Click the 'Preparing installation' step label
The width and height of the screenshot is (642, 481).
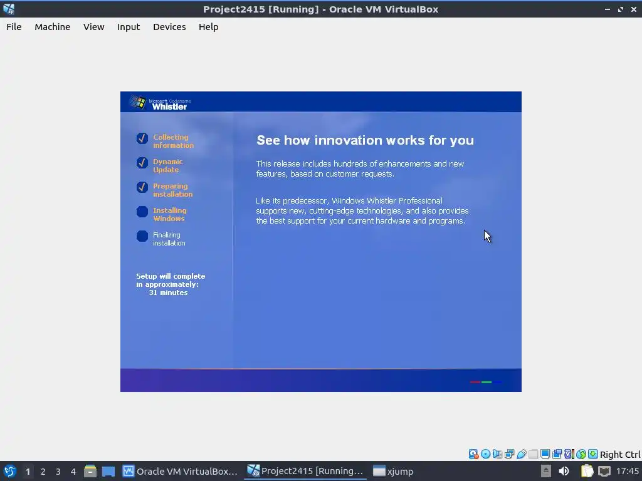coord(173,190)
